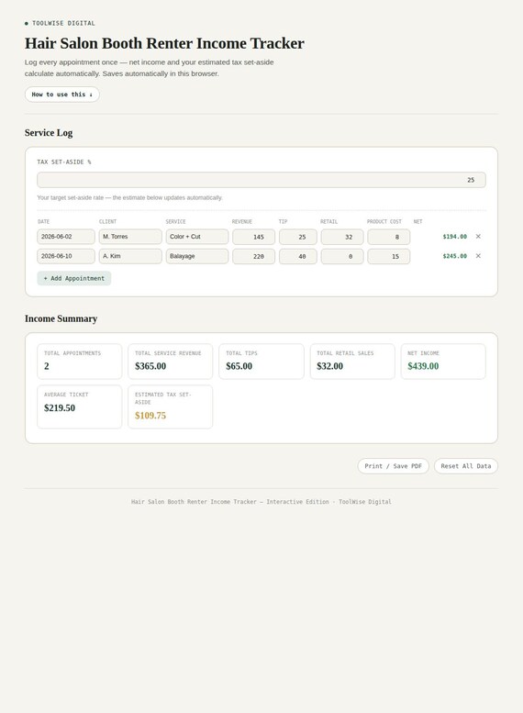Select the $194.00 net value

(454, 237)
